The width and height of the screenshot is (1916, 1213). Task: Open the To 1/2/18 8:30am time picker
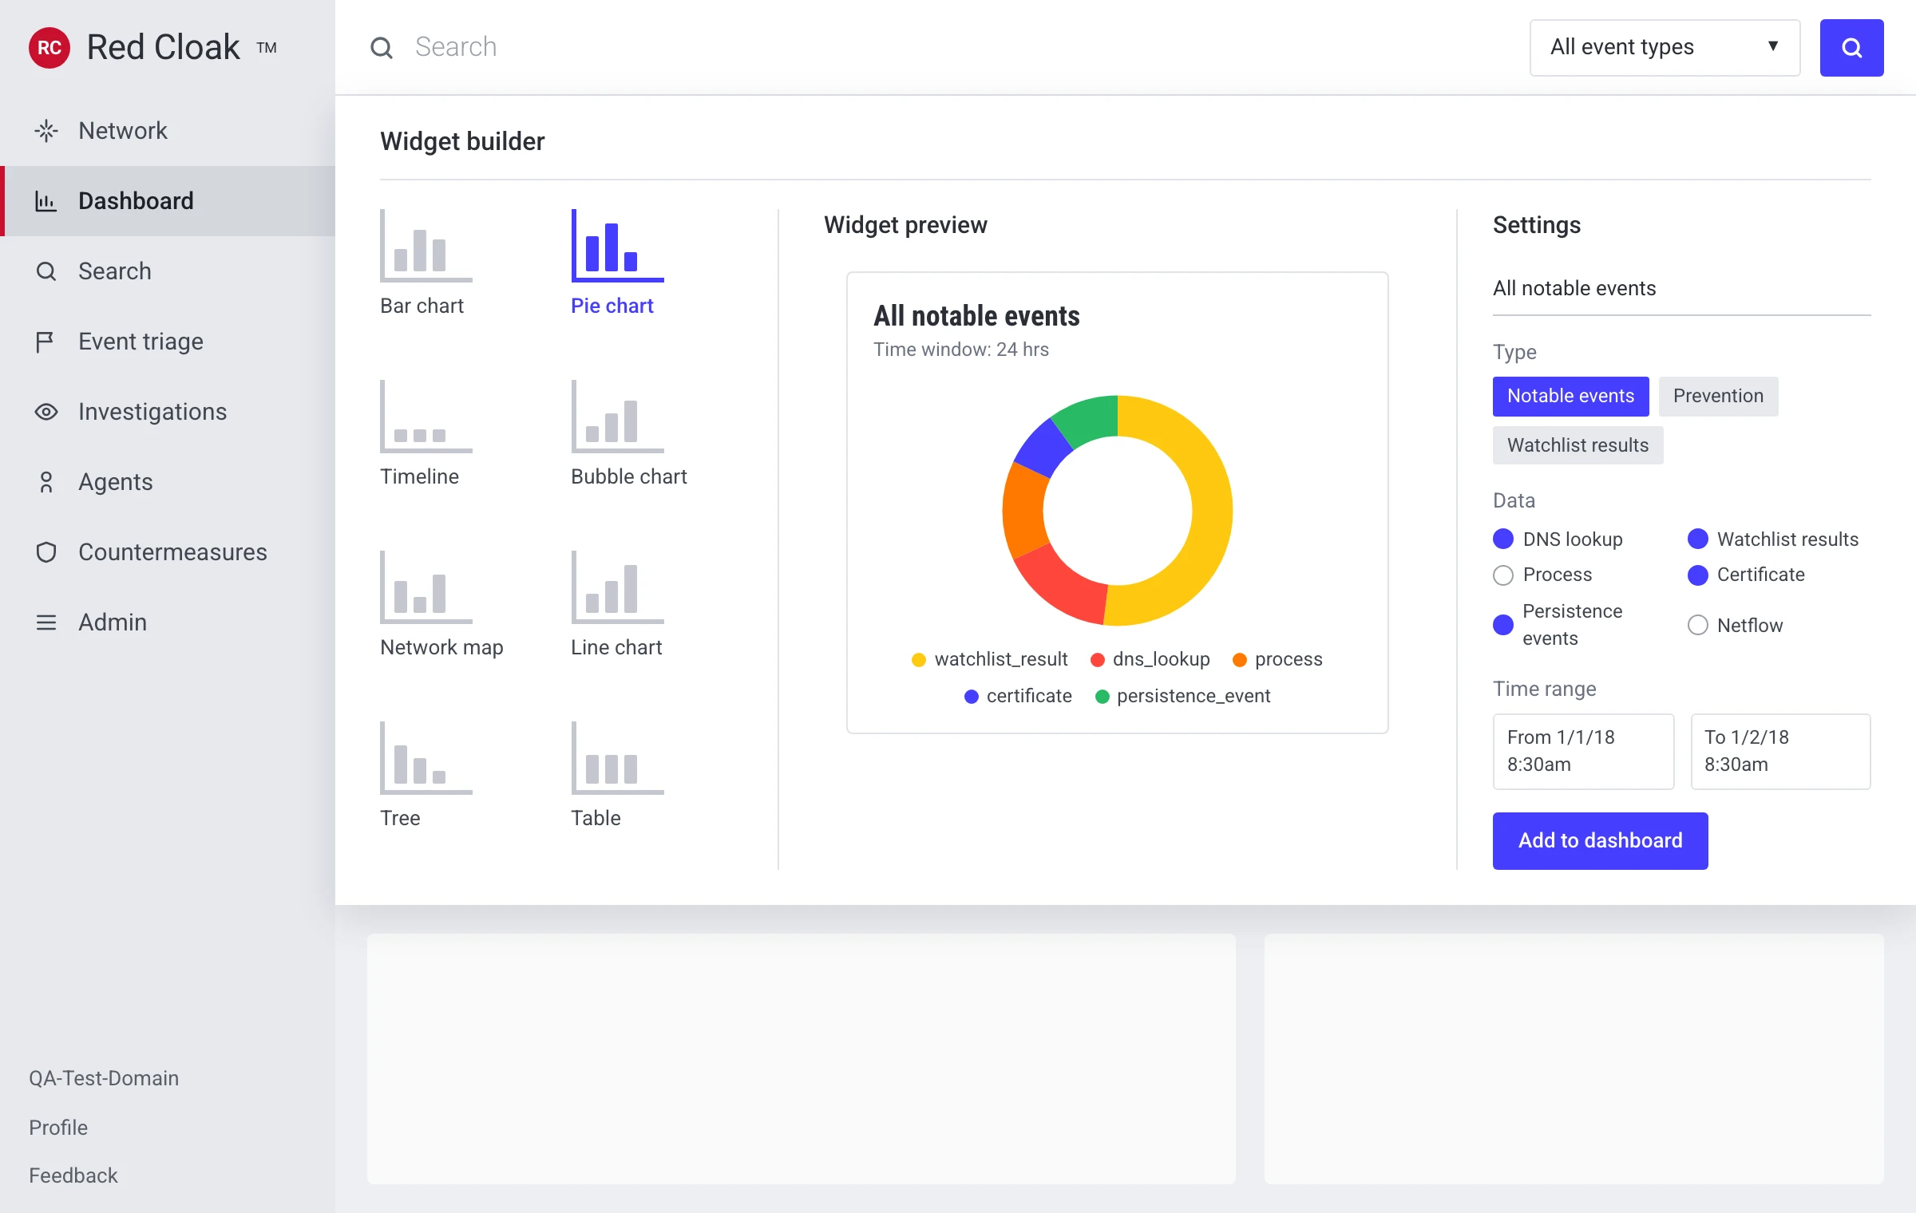1780,752
